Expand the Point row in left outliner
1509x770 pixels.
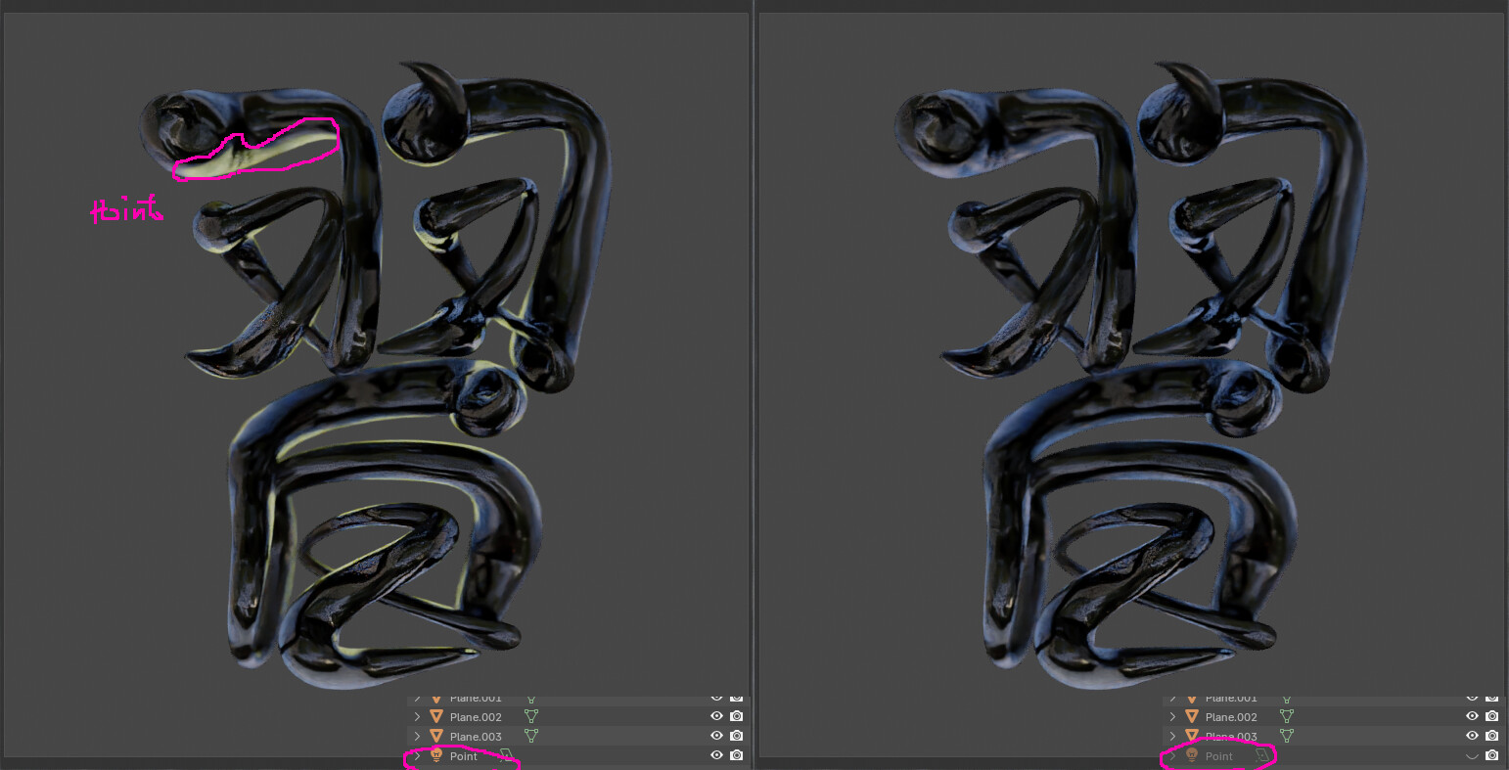click(417, 755)
